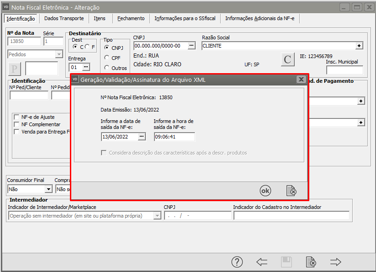Go back using the left arrow icon
The height and width of the screenshot is (272, 376).
[262, 262]
